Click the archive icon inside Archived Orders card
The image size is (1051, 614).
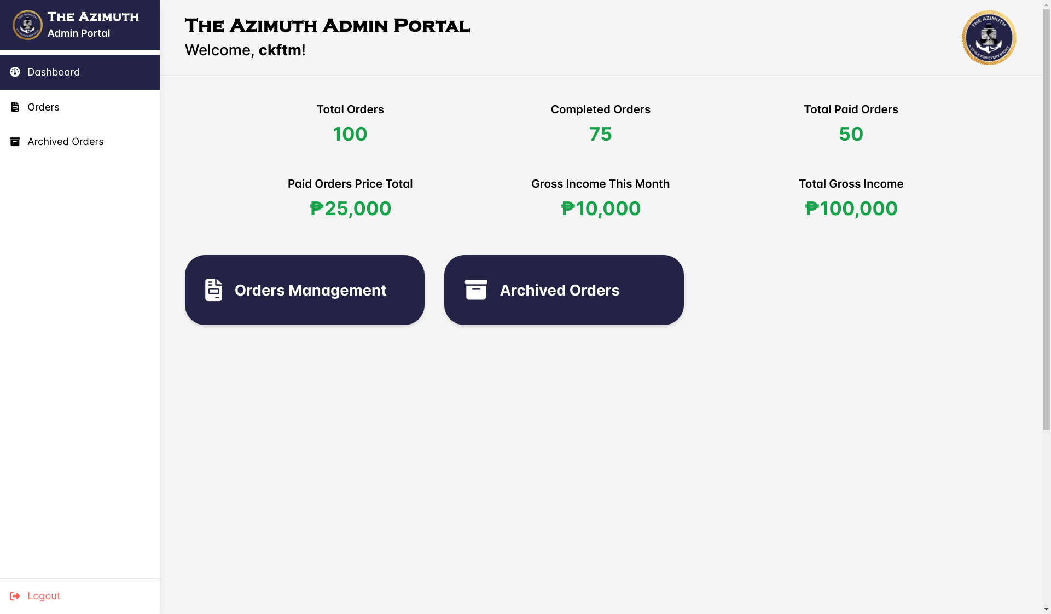click(x=476, y=289)
